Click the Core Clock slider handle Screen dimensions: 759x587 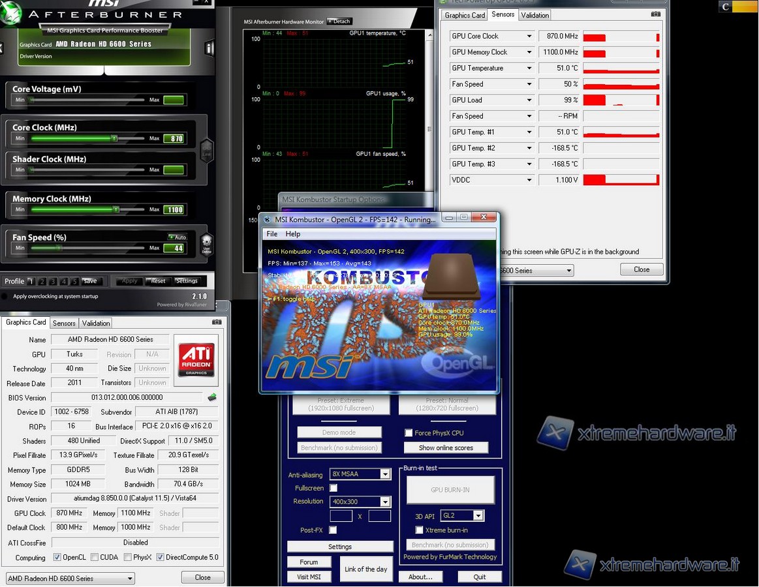114,138
